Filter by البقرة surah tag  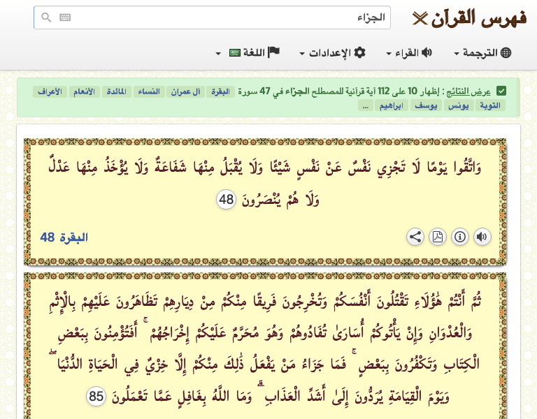point(220,91)
